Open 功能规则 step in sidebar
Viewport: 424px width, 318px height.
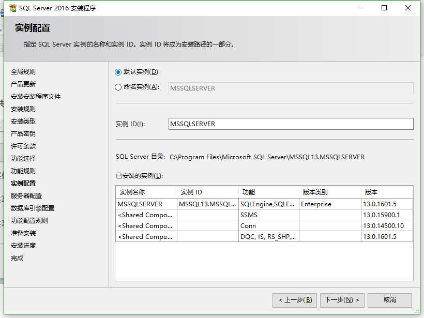tap(23, 171)
